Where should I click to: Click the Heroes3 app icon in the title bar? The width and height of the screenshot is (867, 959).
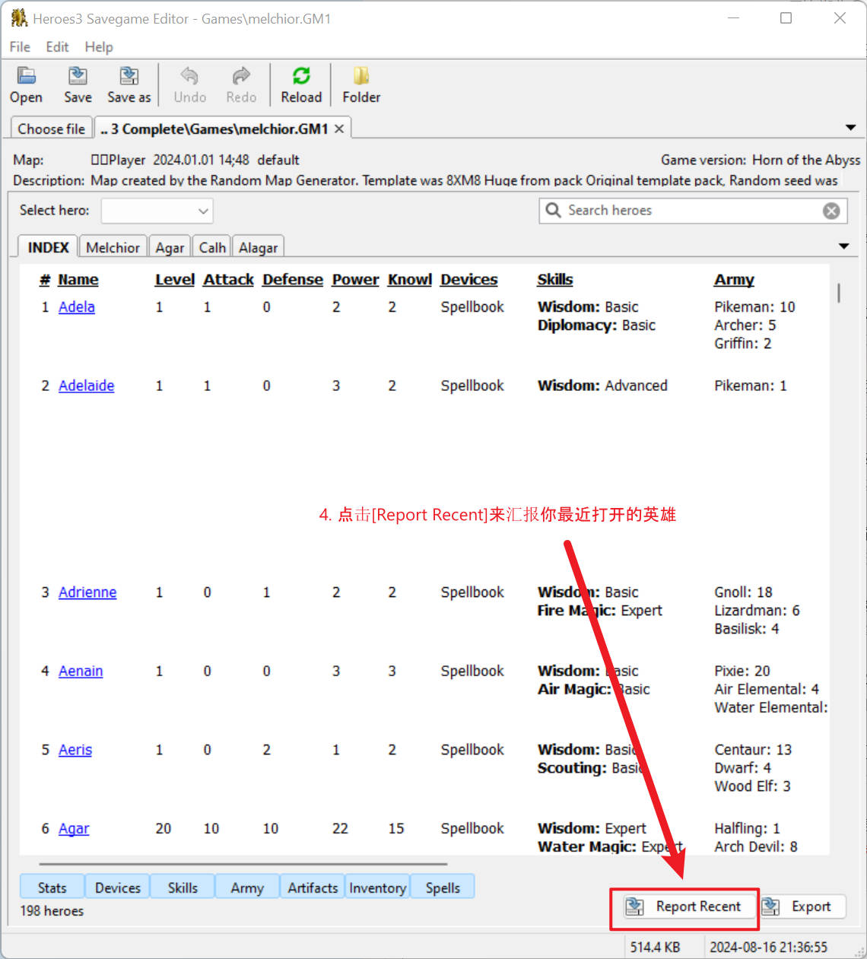[x=19, y=18]
